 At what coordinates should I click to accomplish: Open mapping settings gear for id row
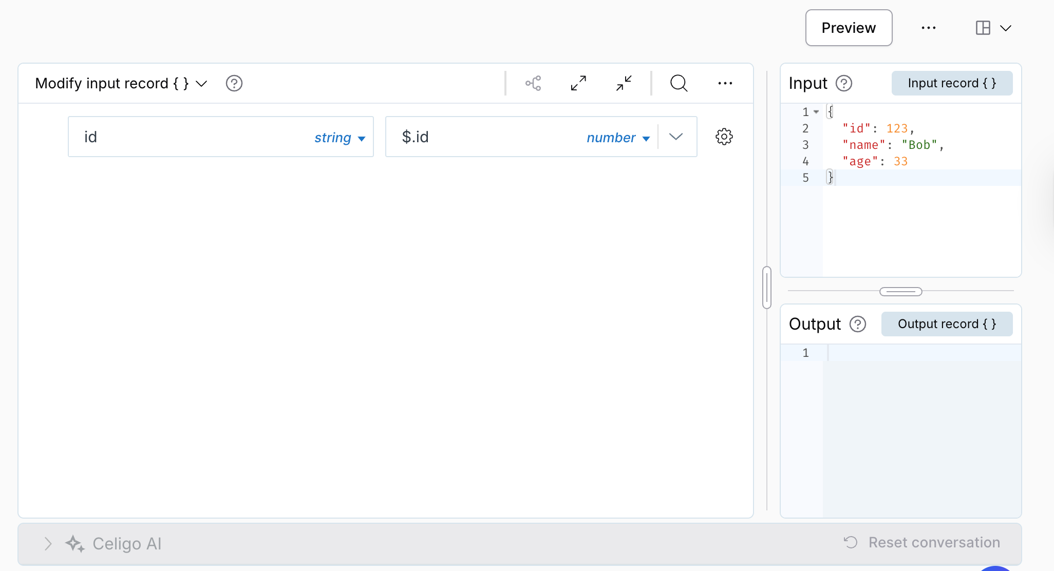point(724,137)
